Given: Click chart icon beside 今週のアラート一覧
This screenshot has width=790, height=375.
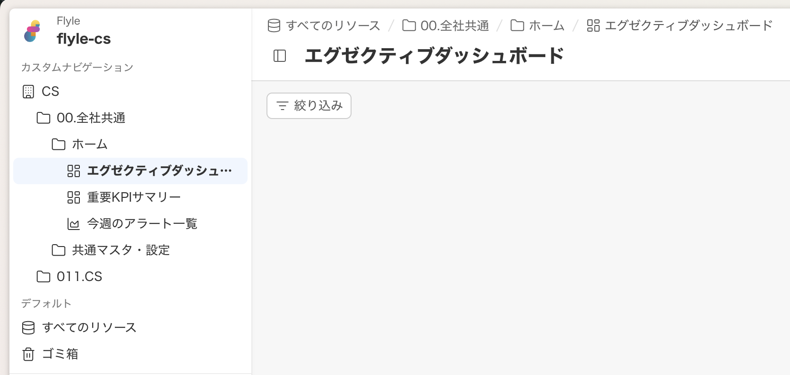Looking at the screenshot, I should coord(74,224).
